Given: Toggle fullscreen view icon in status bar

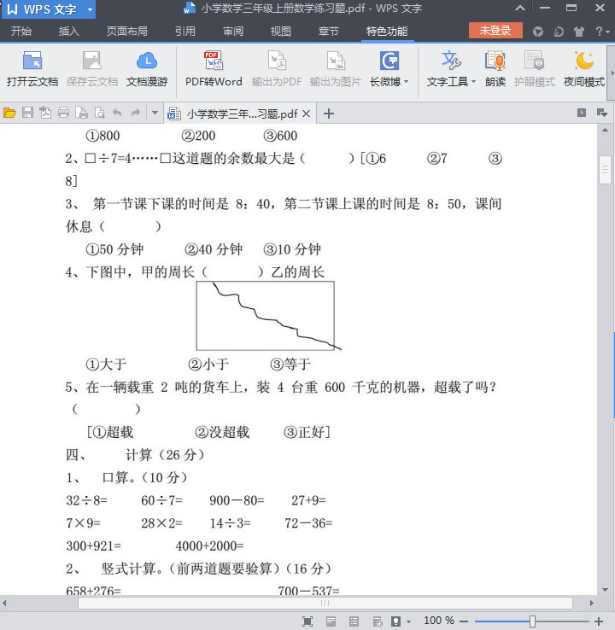Looking at the screenshot, I should [307, 621].
